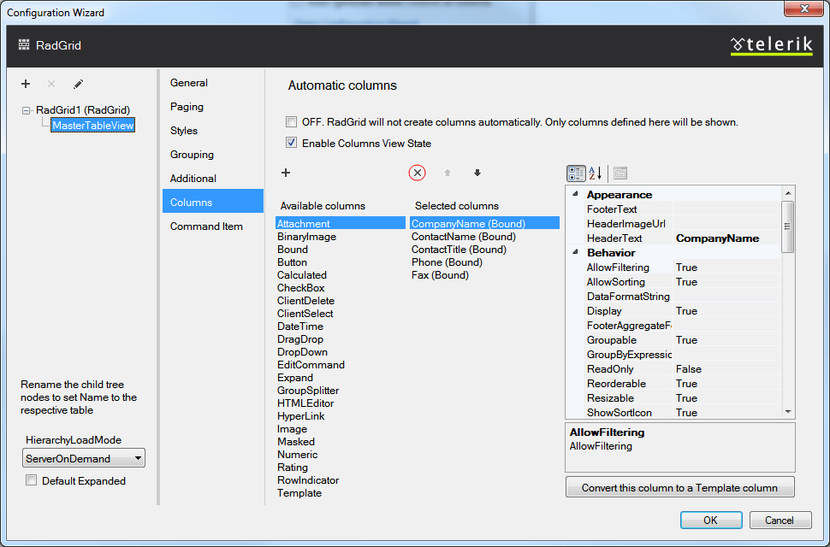The height and width of the screenshot is (547, 830).
Task: Open the Paging settings tab
Action: point(187,107)
